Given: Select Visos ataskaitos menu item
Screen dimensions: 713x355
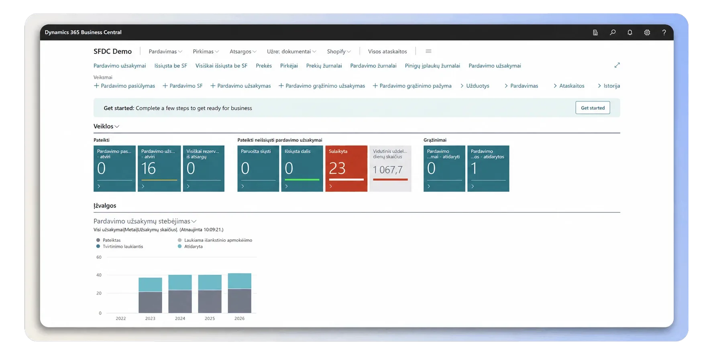Looking at the screenshot, I should coord(387,51).
